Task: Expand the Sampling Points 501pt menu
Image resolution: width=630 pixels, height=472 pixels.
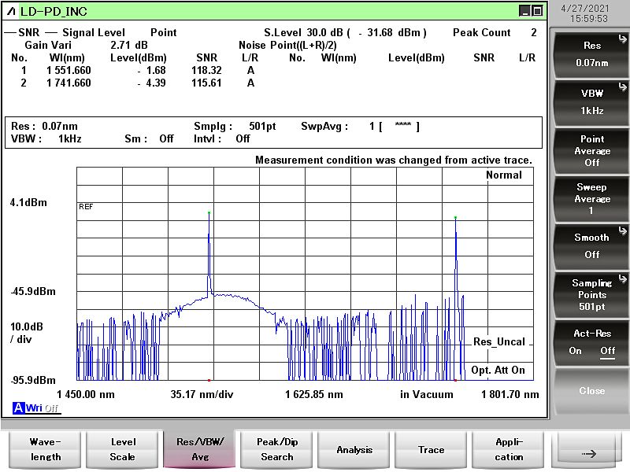Action: tap(591, 294)
